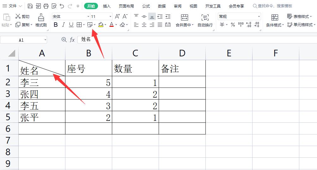Open the font name 宋体 dropdown
Viewport: 317px width, 170px height.
coord(88,16)
